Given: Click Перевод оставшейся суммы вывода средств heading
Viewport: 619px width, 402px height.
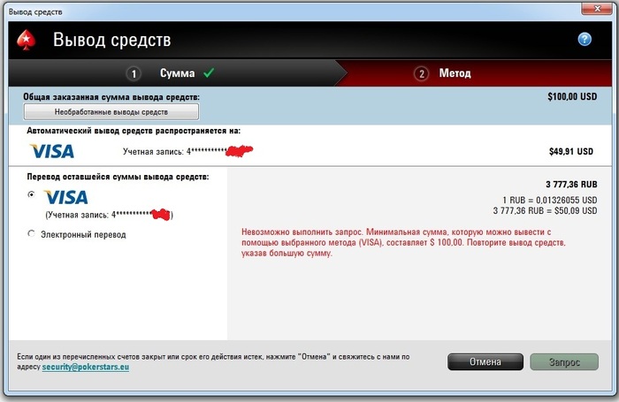Looking at the screenshot, I should coord(118,177).
